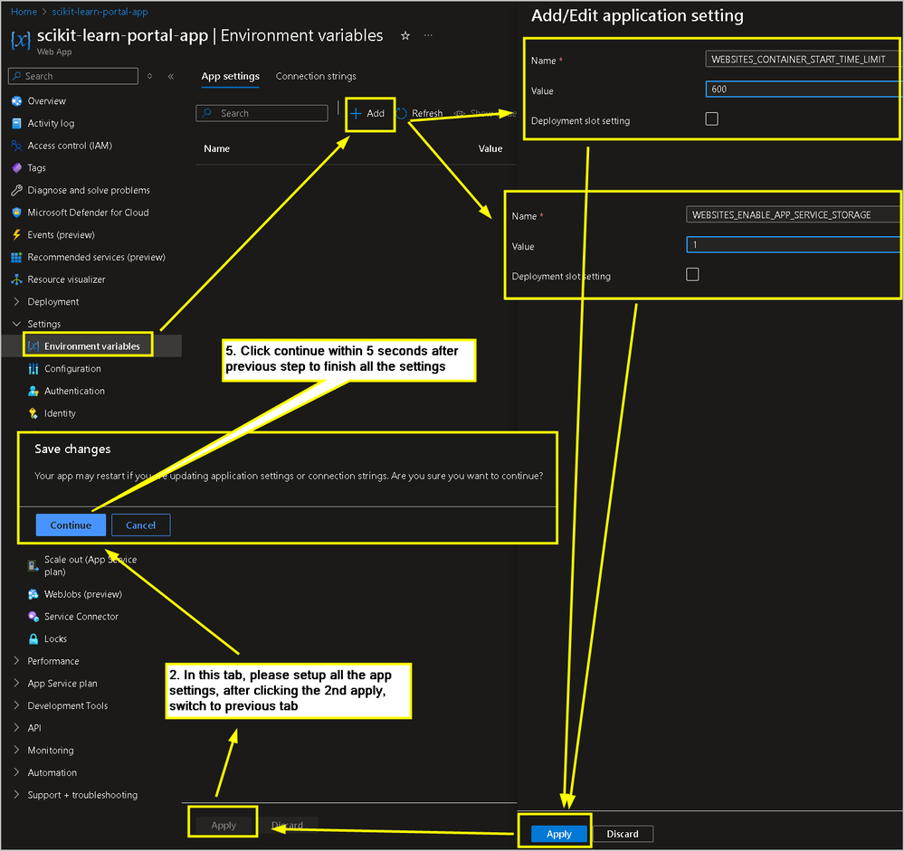Click Discard in Add/Edit application setting panel
Viewport: 904px width, 851px height.
[623, 834]
